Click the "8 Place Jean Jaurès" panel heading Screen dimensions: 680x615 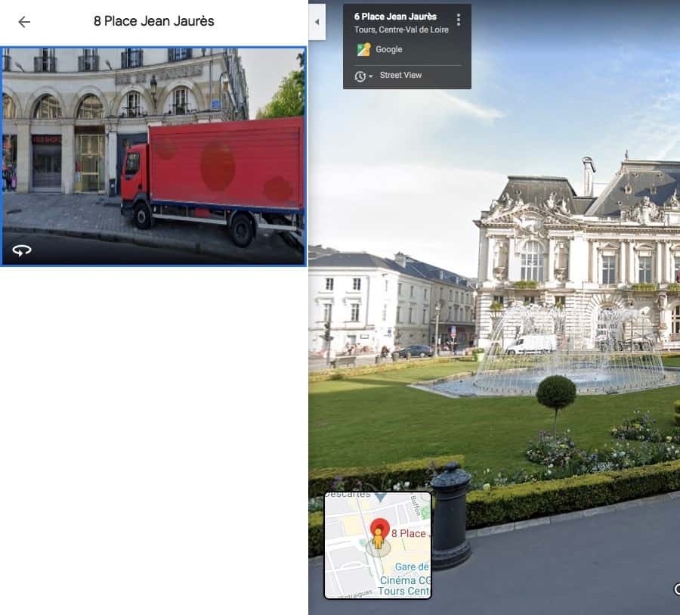(x=153, y=21)
